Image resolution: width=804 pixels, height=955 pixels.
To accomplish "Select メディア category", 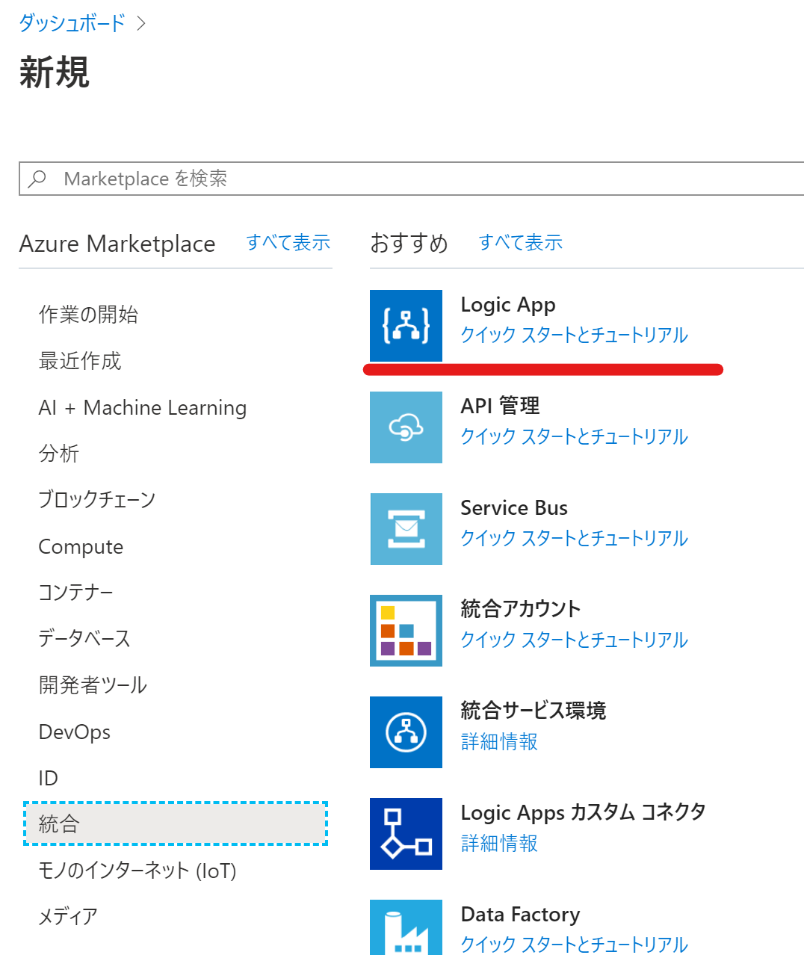I will coord(68,917).
